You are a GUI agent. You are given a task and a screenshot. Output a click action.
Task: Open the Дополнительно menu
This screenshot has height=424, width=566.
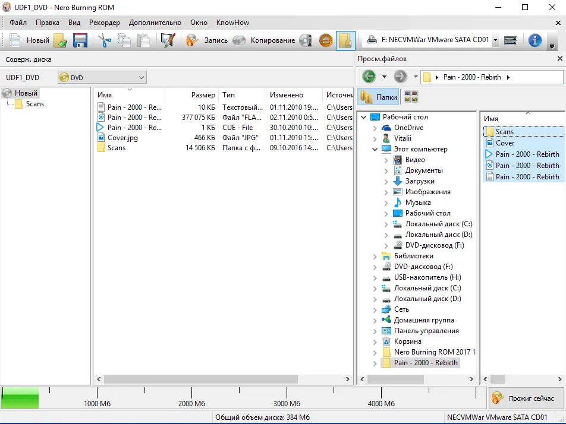coord(155,23)
